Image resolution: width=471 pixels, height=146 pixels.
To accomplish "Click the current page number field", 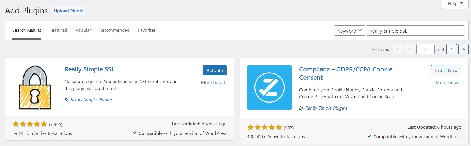I will pyautogui.click(x=425, y=49).
